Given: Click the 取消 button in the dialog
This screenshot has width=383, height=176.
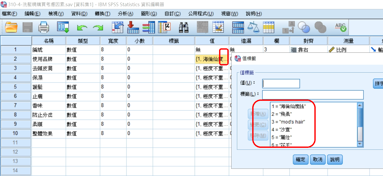Looking at the screenshot, I should [317, 160].
